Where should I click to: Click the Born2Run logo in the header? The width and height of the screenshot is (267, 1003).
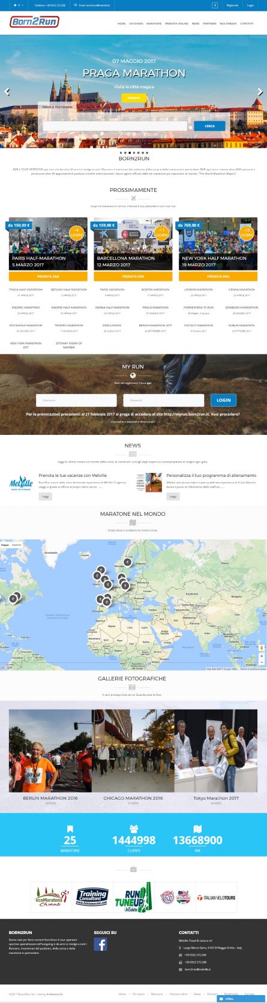click(34, 22)
